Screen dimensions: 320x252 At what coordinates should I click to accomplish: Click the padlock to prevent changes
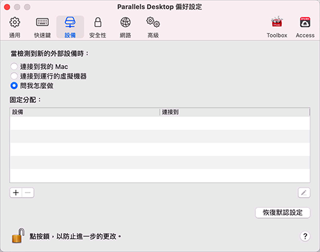tap(18, 236)
